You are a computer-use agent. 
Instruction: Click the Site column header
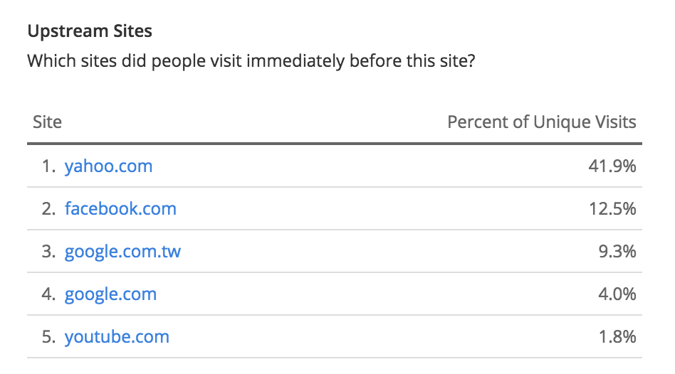pyautogui.click(x=47, y=122)
